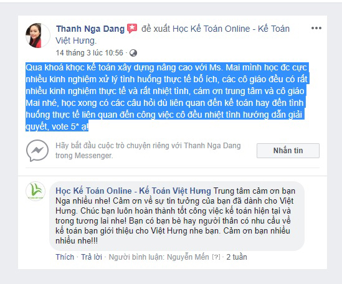This screenshot has width=342, height=284.
Task: Click Trả lời under the comment
Action: tap(92, 257)
